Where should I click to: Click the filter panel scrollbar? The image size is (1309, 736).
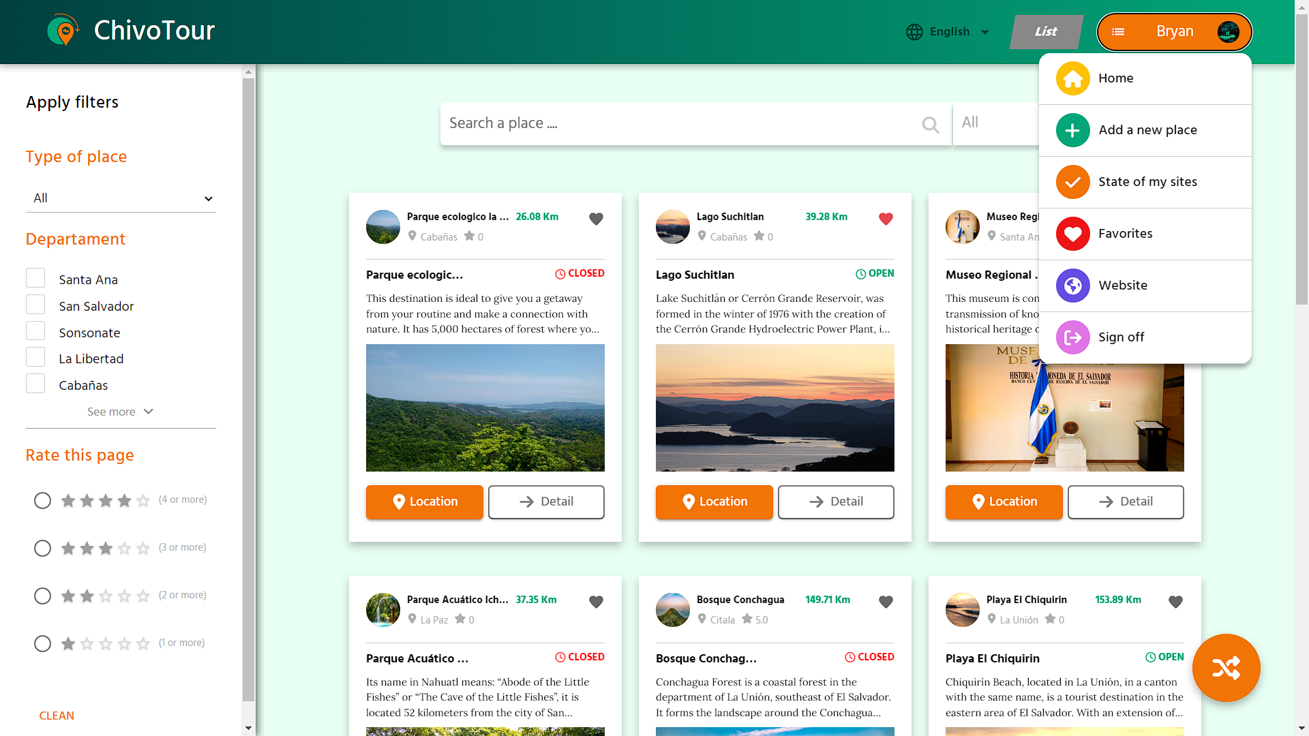tap(248, 388)
